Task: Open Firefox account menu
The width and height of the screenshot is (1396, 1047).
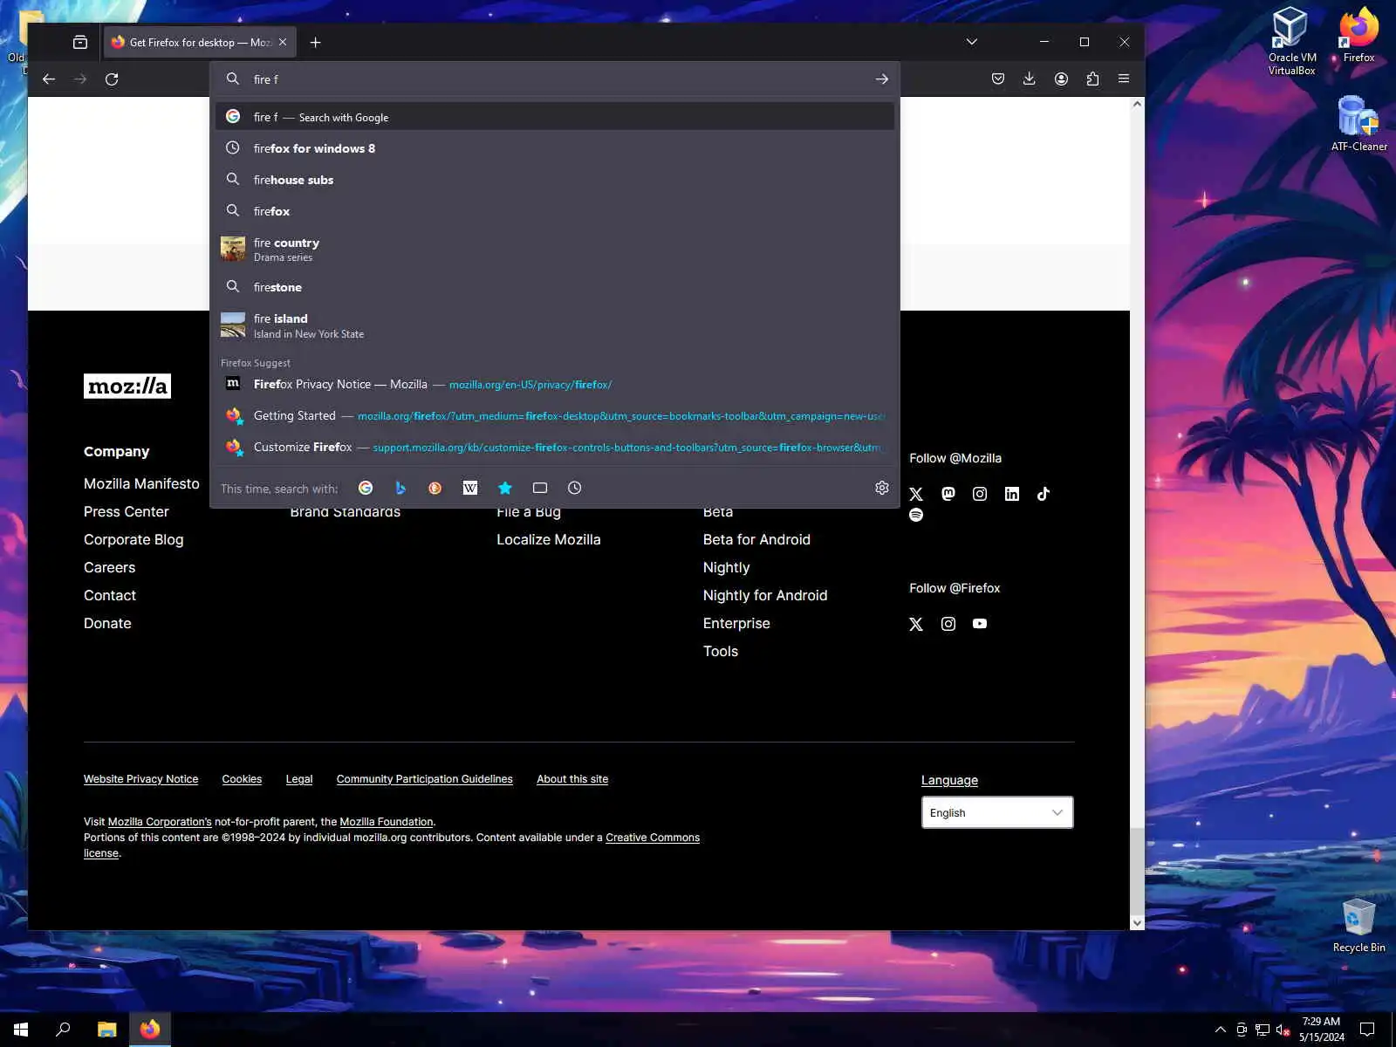Action: click(1061, 79)
